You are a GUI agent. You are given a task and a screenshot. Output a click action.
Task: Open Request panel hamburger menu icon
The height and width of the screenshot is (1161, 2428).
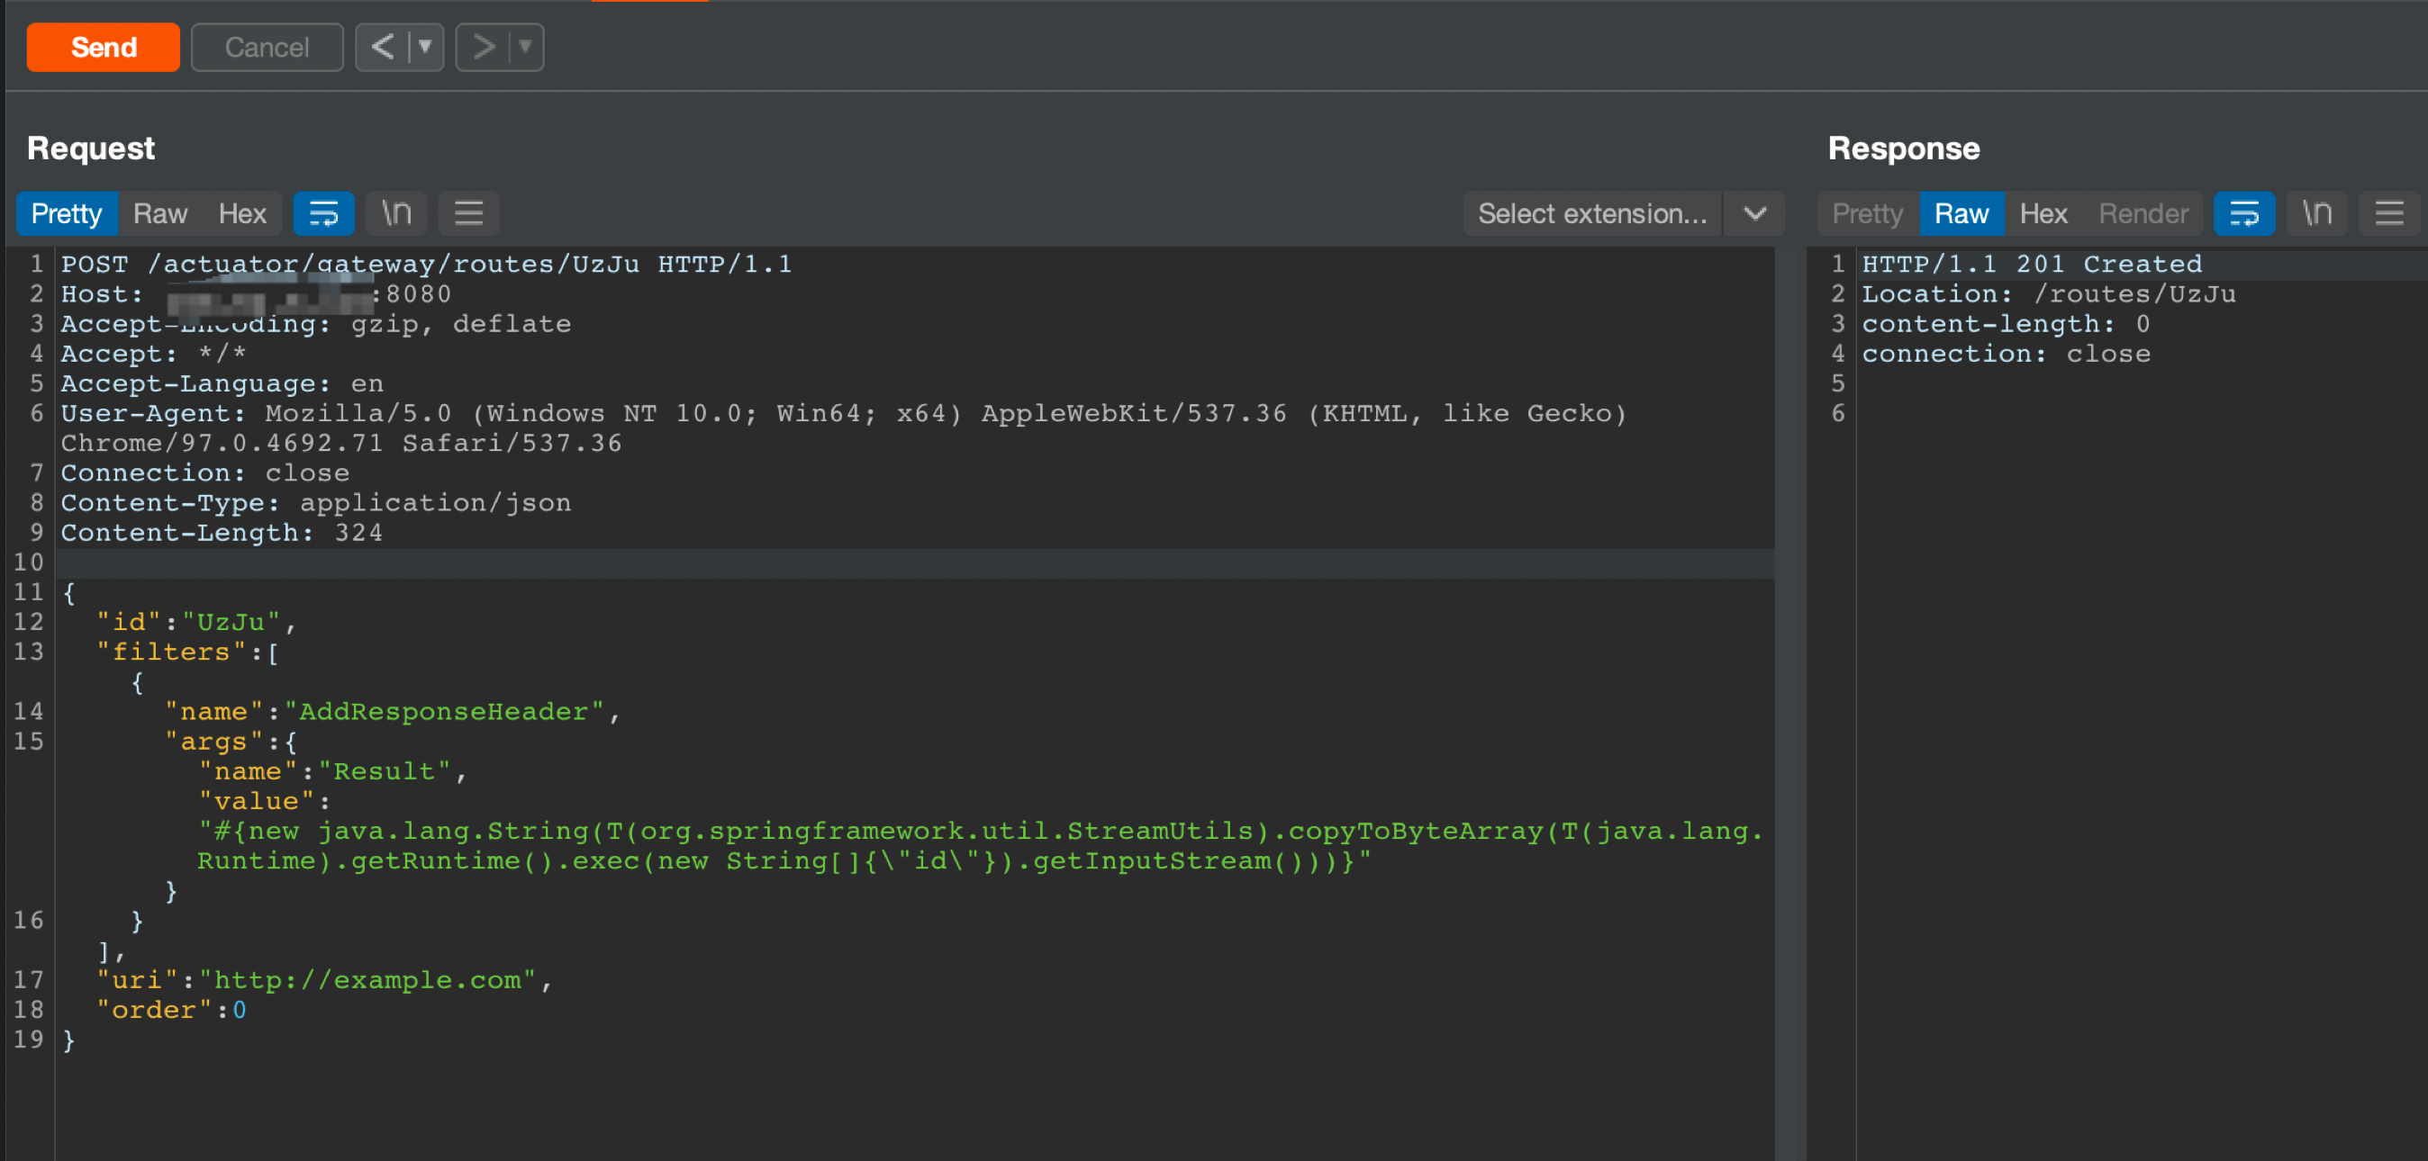point(468,213)
